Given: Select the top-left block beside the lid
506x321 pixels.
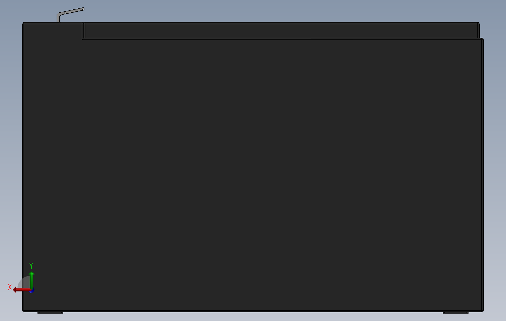Looking at the screenshot, I should pyautogui.click(x=53, y=31).
